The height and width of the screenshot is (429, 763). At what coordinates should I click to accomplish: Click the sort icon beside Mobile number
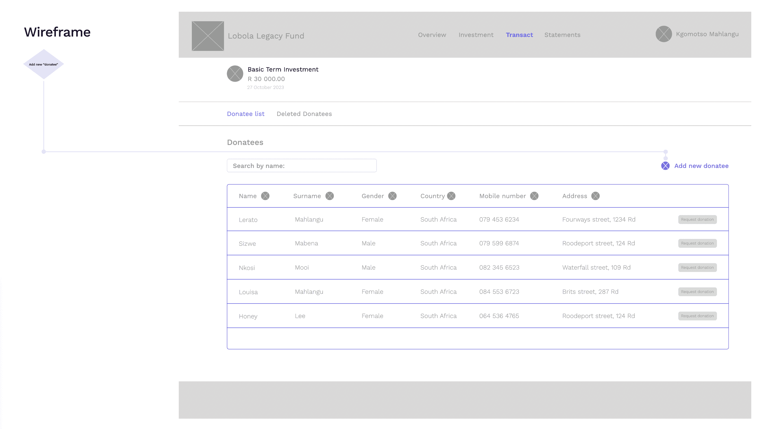pyautogui.click(x=534, y=196)
